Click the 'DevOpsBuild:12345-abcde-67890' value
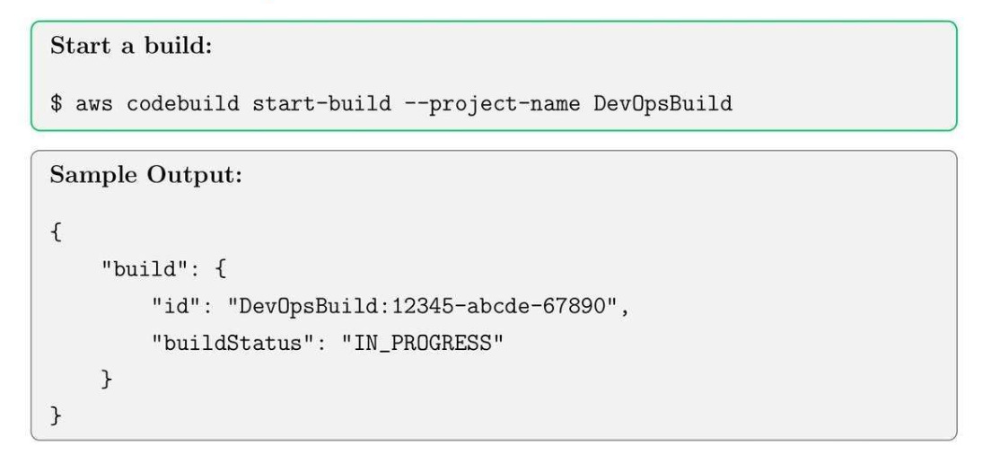This screenshot has width=1000, height=463. 433,310
